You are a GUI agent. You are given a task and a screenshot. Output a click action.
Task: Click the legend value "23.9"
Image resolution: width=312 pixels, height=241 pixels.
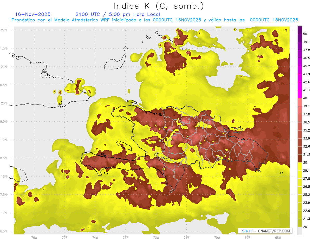click(x=307, y=203)
